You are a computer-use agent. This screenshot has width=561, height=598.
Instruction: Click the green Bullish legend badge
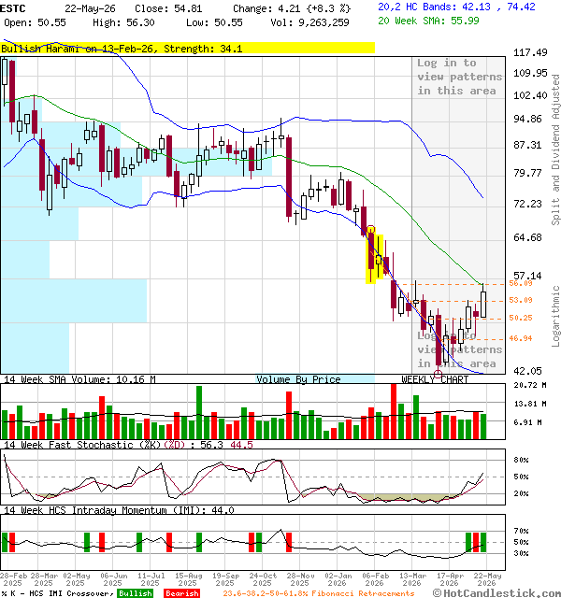[x=135, y=593]
